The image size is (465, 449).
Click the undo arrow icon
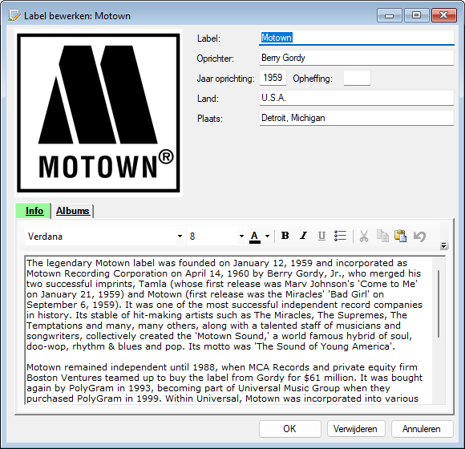419,237
